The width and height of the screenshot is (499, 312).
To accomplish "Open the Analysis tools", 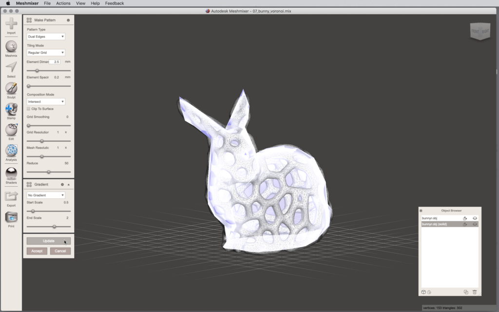I will click(x=11, y=151).
